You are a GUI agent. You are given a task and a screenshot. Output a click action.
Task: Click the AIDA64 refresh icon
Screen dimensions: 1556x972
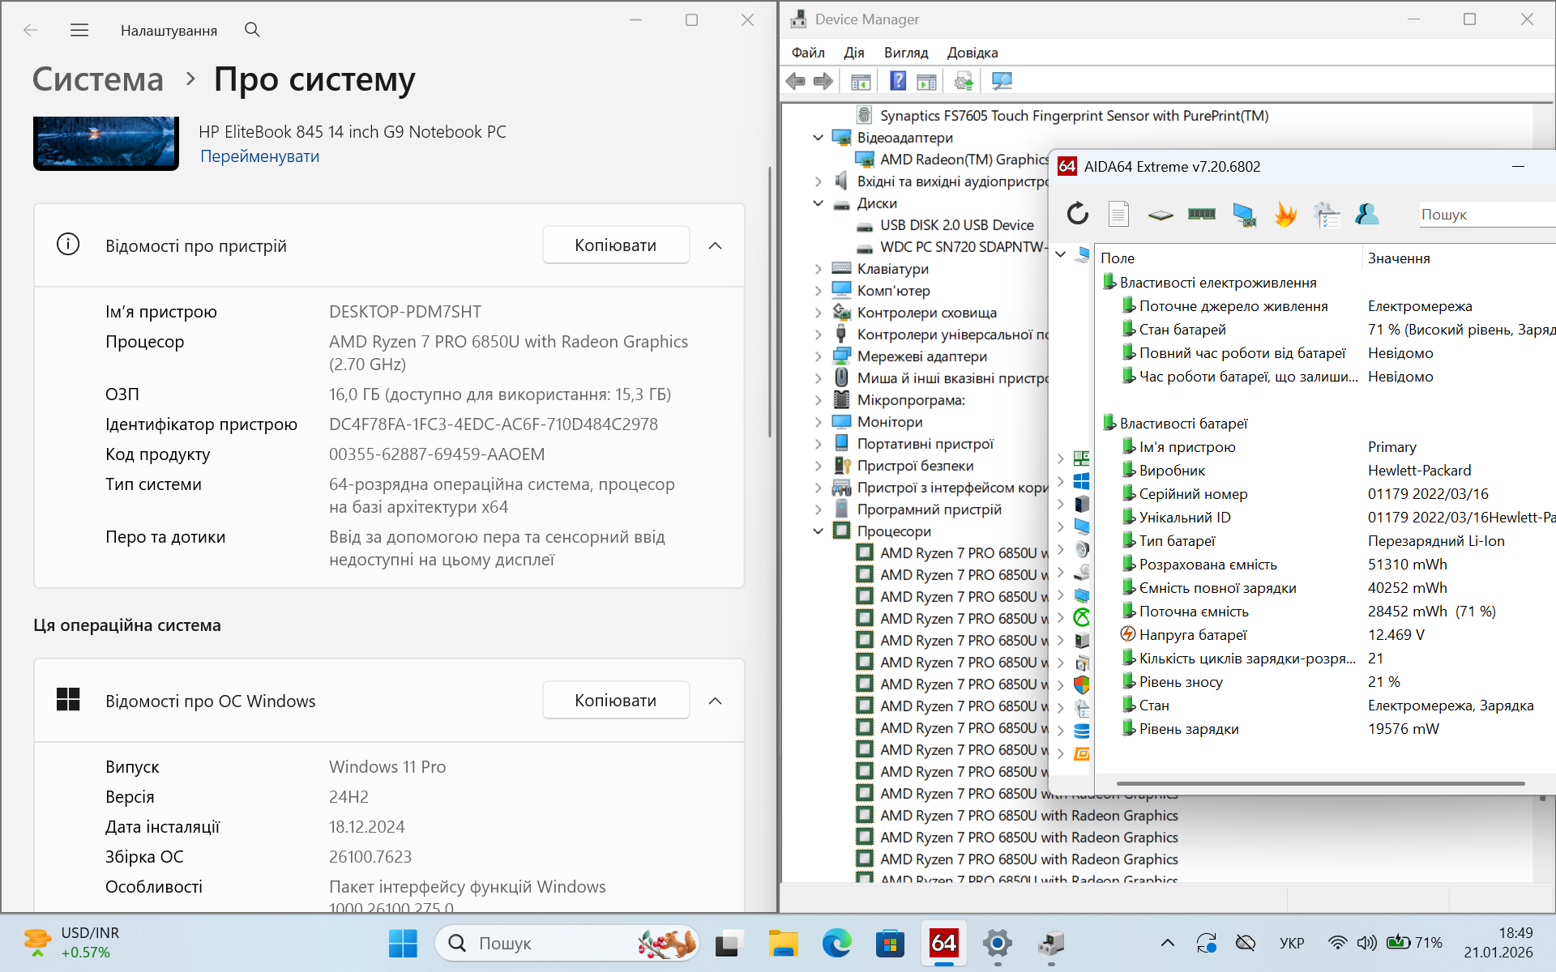(x=1077, y=214)
